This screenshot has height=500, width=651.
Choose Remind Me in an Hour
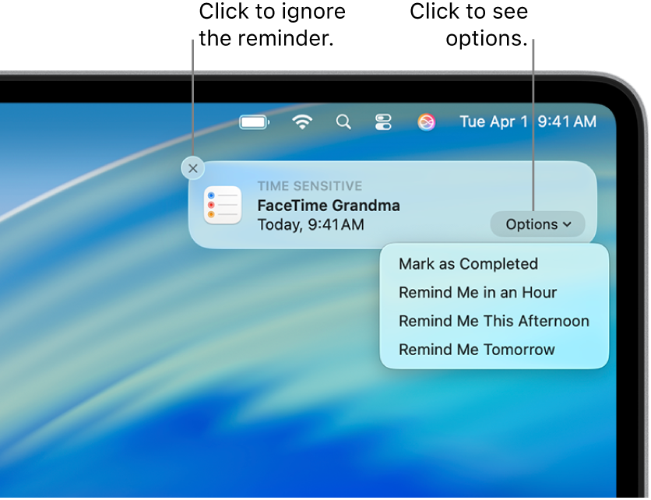coord(477,292)
